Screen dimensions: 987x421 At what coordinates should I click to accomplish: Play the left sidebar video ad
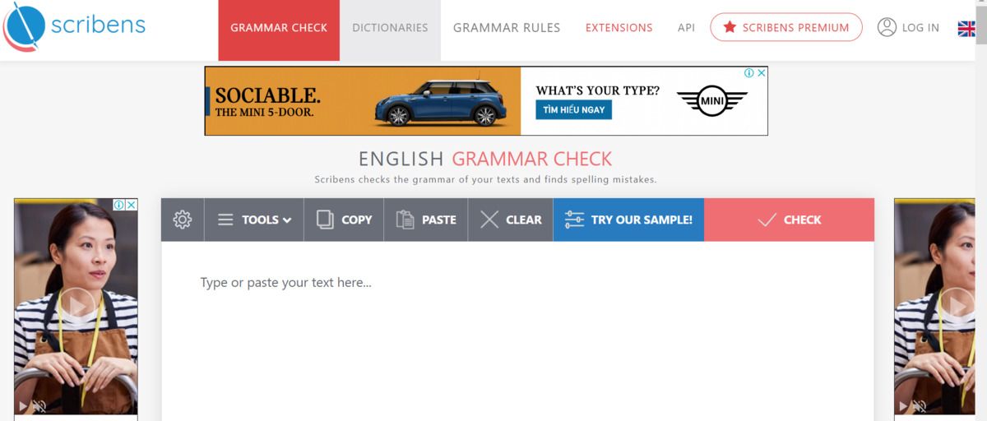tap(76, 305)
